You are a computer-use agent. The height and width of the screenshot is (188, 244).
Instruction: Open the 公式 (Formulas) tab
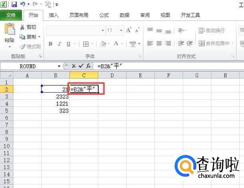click(x=104, y=15)
